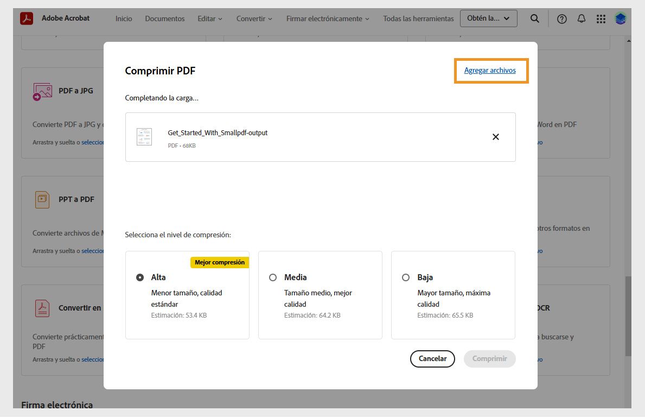
Task: Remove the Get_Started_With_Smallpdf-output file
Action: point(495,137)
